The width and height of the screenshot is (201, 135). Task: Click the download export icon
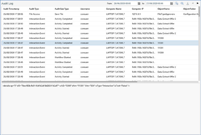point(188,3)
